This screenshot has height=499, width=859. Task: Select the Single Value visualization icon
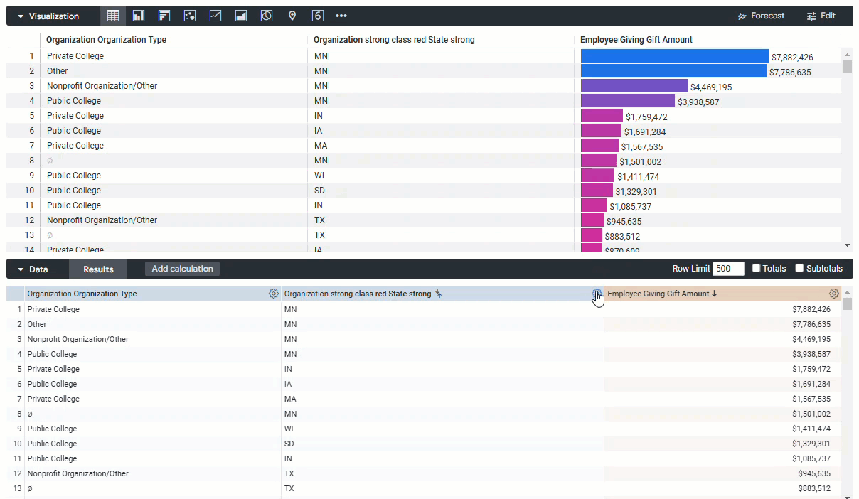[x=318, y=16]
